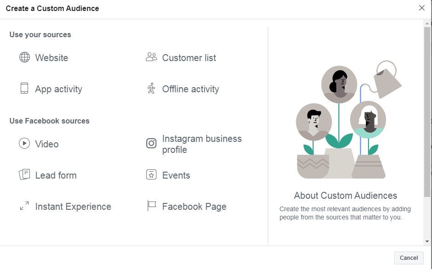Close the Create a Custom Audience dialog
Viewport: 432px width, 269px height.
tap(422, 8)
